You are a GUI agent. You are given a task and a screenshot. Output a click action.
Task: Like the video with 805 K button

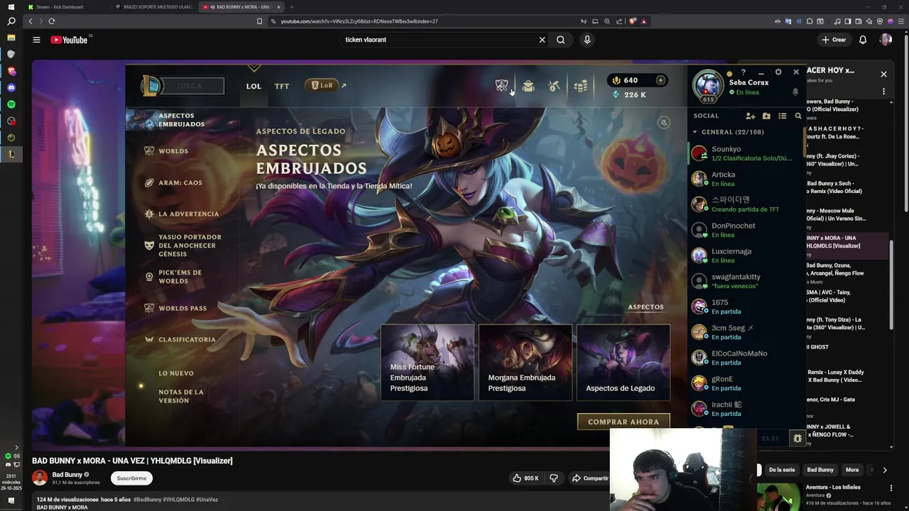tap(526, 478)
